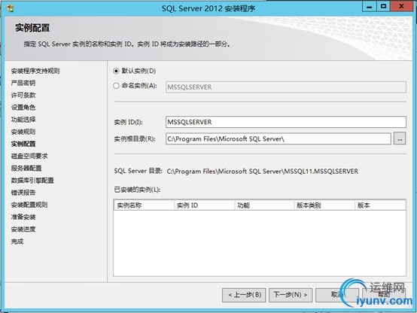
Task: Click the named instance MSSQLSERVER field
Action: tap(286, 87)
